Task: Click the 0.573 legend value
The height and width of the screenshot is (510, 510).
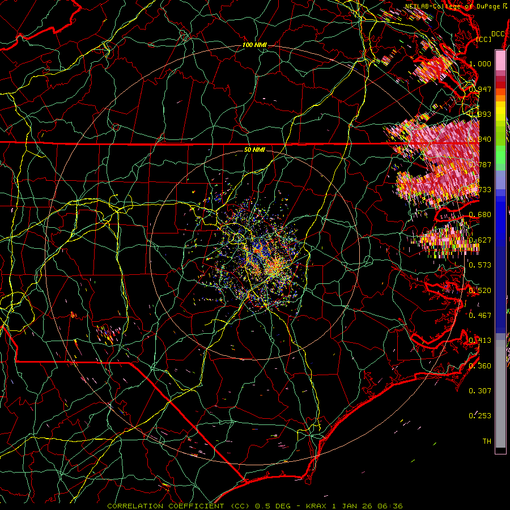Action: point(480,265)
